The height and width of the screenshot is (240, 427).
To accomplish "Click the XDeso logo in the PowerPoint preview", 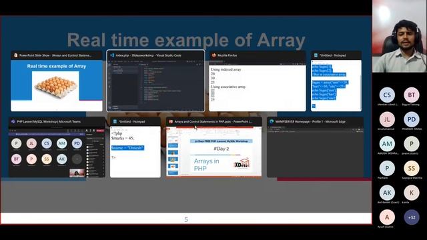I will click(242, 163).
